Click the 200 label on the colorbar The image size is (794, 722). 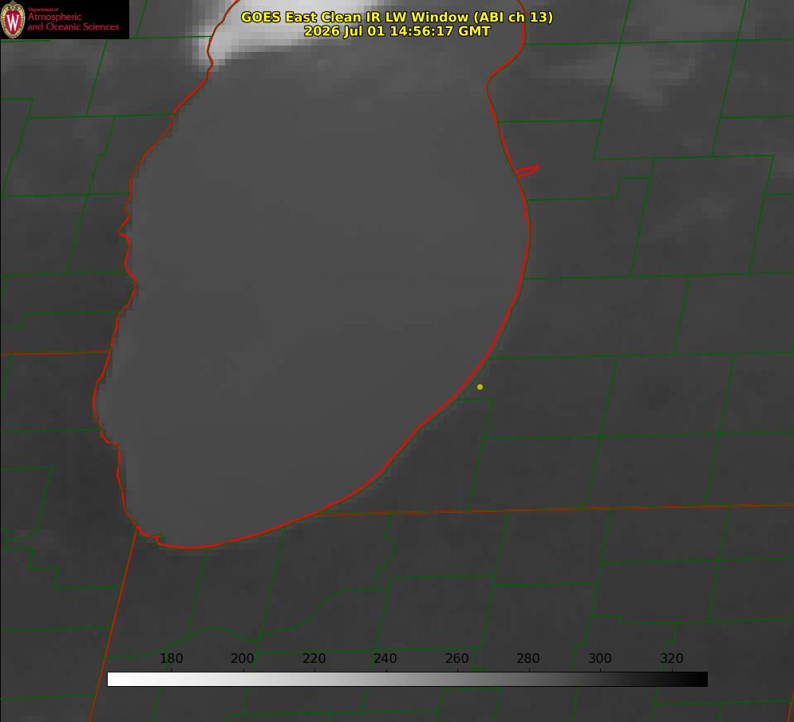(x=243, y=658)
